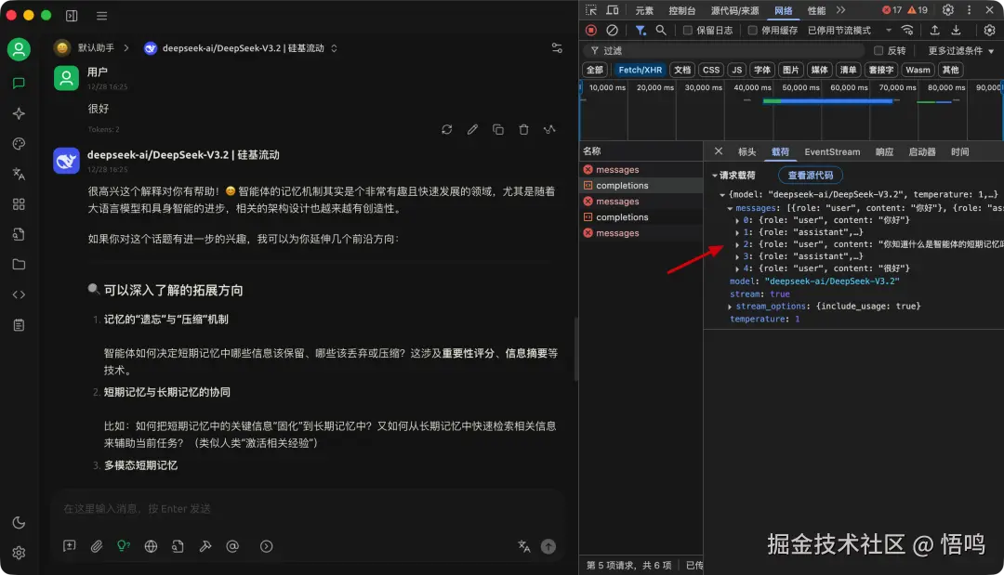
Task: Open the mini apps grid sidebar icon
Action: click(19, 204)
